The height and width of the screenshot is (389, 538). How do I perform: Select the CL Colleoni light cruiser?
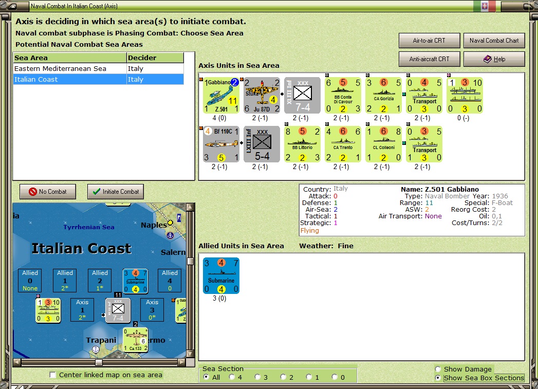pos(383,144)
